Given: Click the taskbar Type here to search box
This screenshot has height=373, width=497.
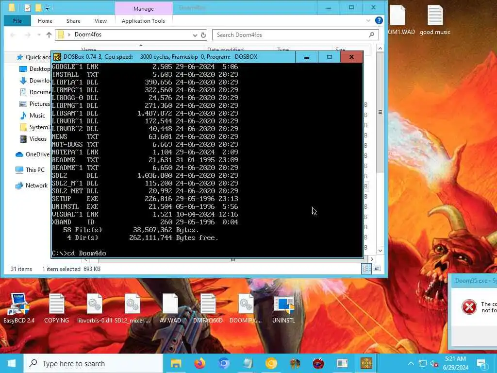Looking at the screenshot, I should [x=93, y=363].
